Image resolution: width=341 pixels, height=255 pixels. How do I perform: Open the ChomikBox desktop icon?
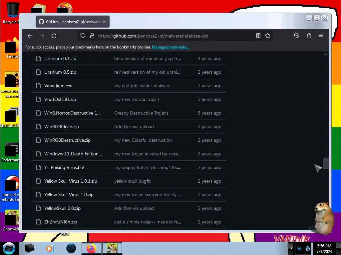pos(11,220)
